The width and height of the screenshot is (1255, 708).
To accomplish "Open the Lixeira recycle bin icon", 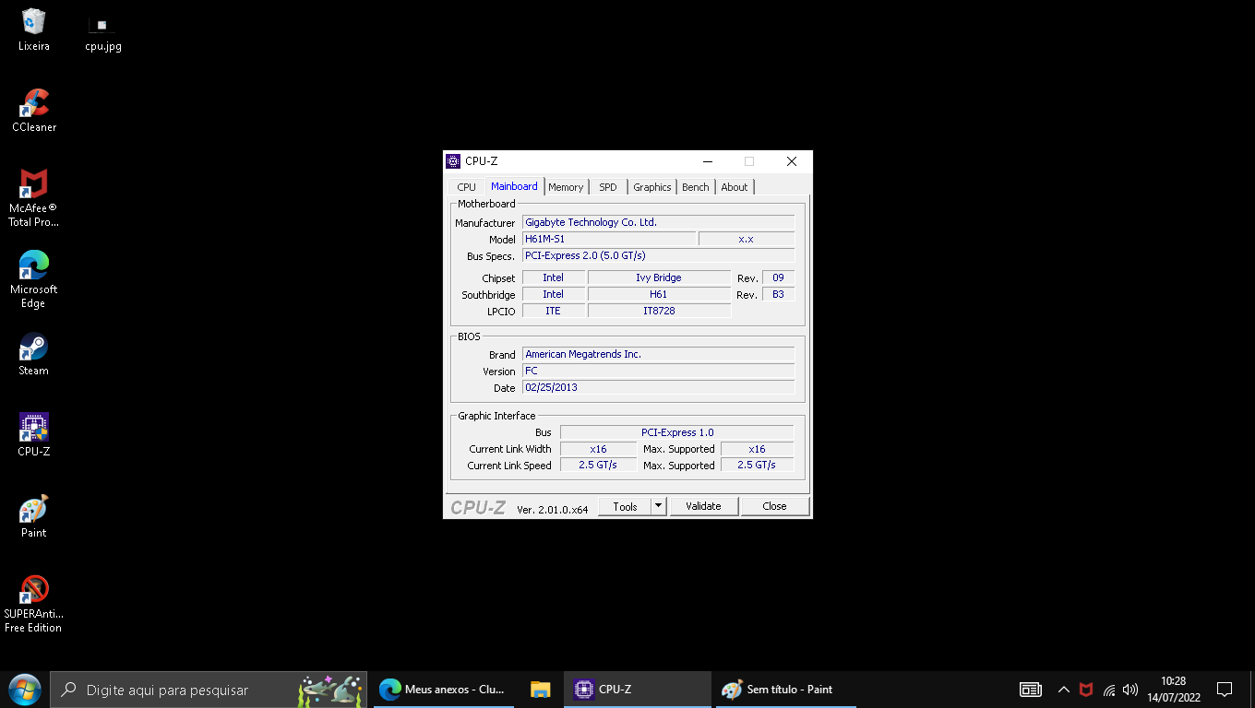I will tap(33, 29).
